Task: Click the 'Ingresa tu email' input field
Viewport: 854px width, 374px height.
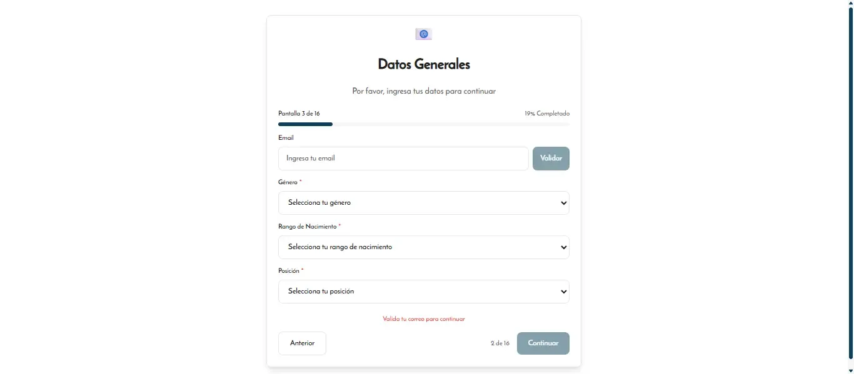Action: click(x=403, y=158)
